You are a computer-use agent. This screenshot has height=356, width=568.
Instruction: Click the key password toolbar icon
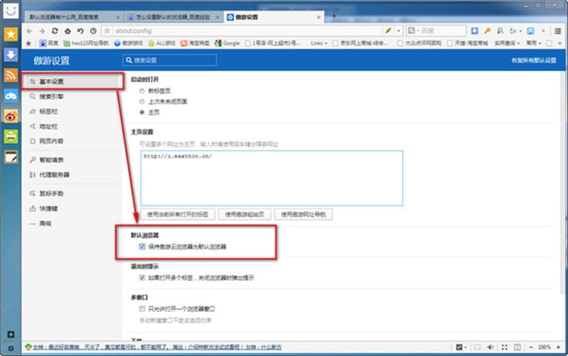pyautogui.click(x=487, y=31)
